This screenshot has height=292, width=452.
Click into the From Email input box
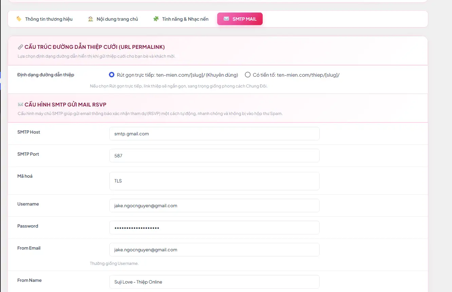(214, 250)
